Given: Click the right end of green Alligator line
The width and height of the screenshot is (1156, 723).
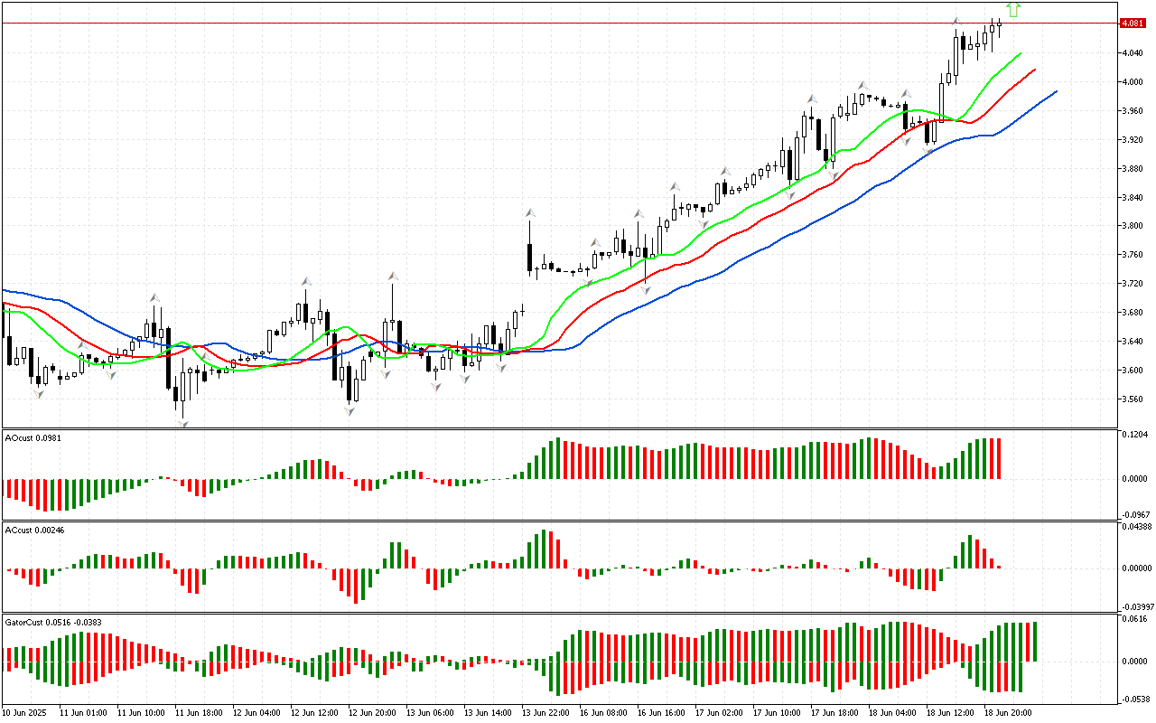Looking at the screenshot, I should 1021,53.
